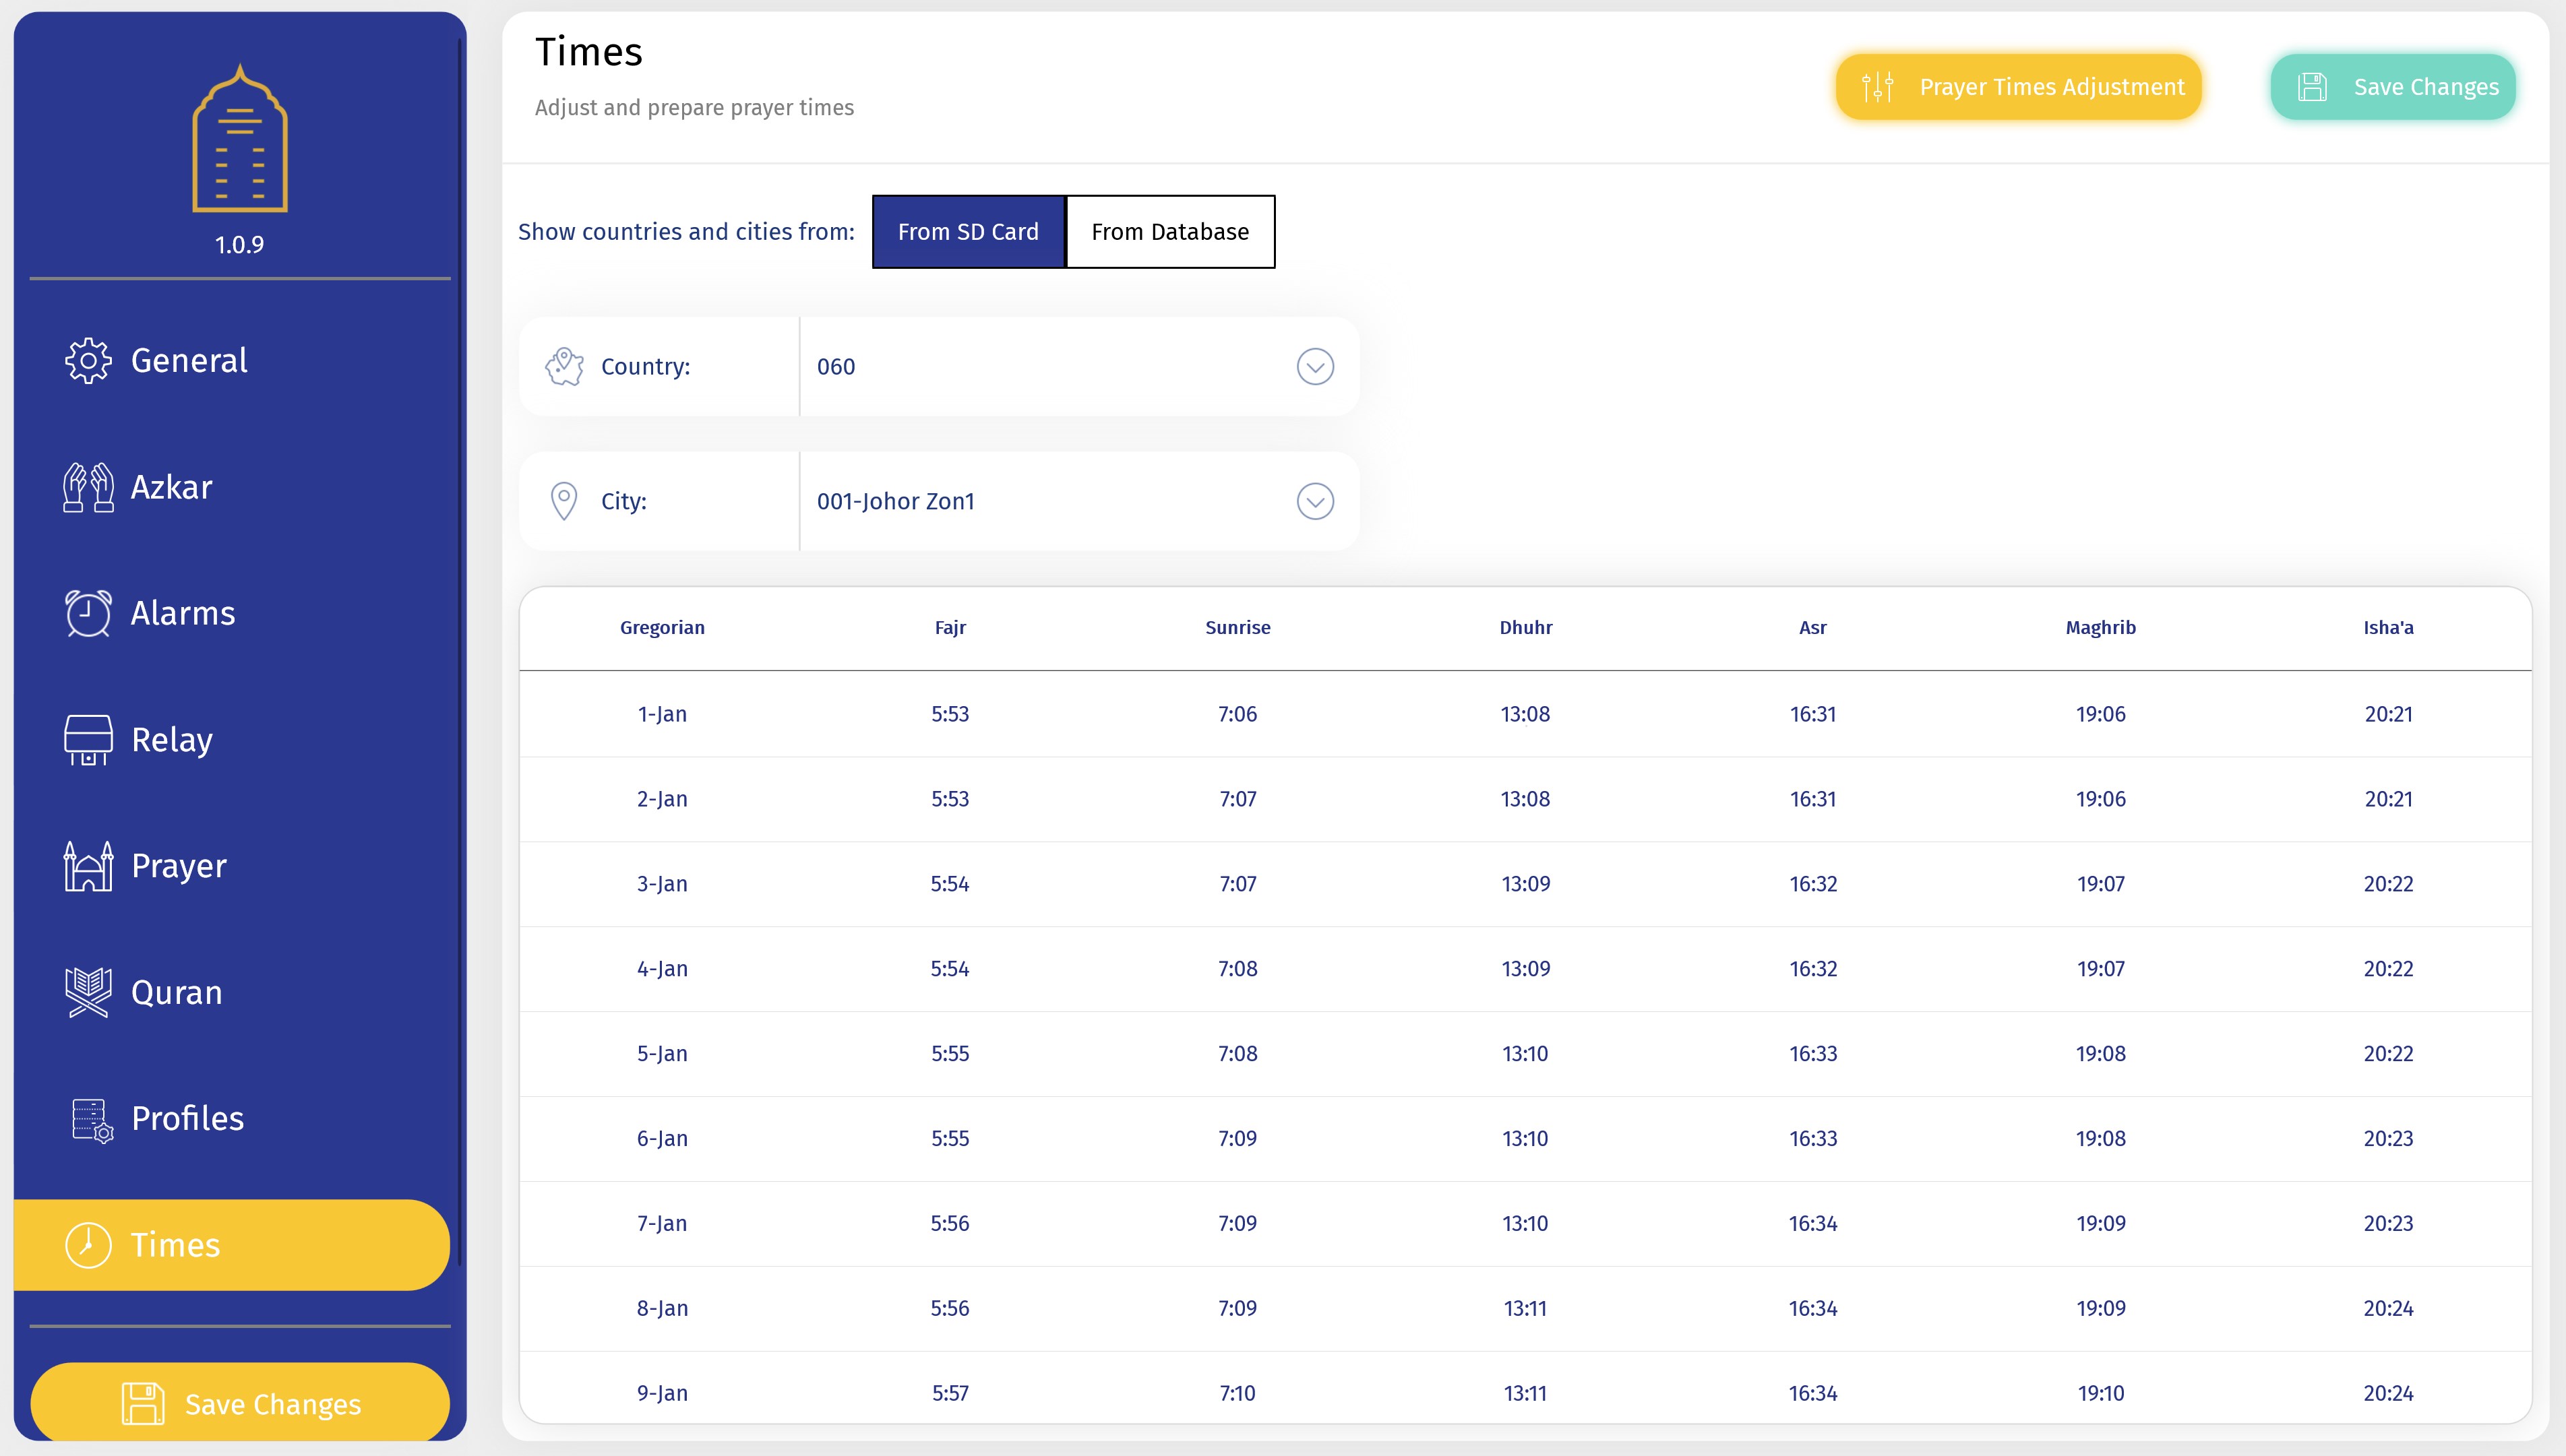Click the Quran book icon
2566x1456 pixels.
pyautogui.click(x=88, y=992)
